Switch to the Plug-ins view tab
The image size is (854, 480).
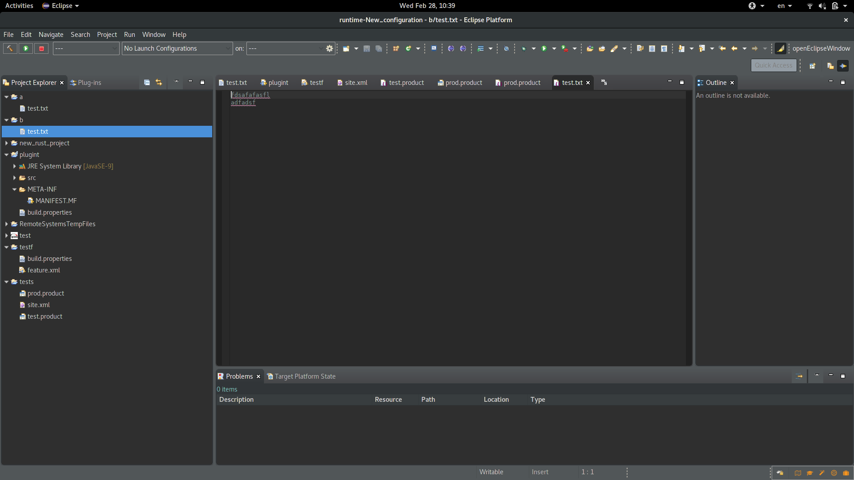pyautogui.click(x=86, y=83)
